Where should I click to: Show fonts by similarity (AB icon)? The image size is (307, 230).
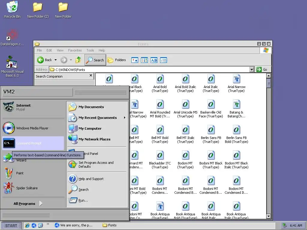pos(154,60)
